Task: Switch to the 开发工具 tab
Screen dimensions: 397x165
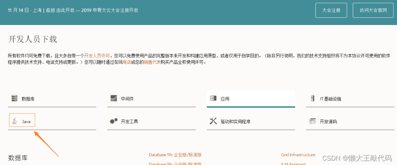Action: (152, 121)
